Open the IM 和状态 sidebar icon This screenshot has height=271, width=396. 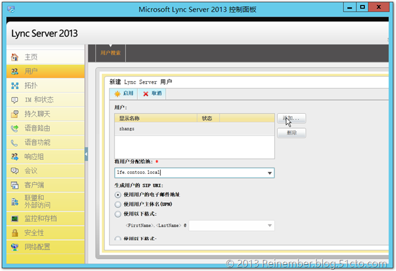point(14,100)
